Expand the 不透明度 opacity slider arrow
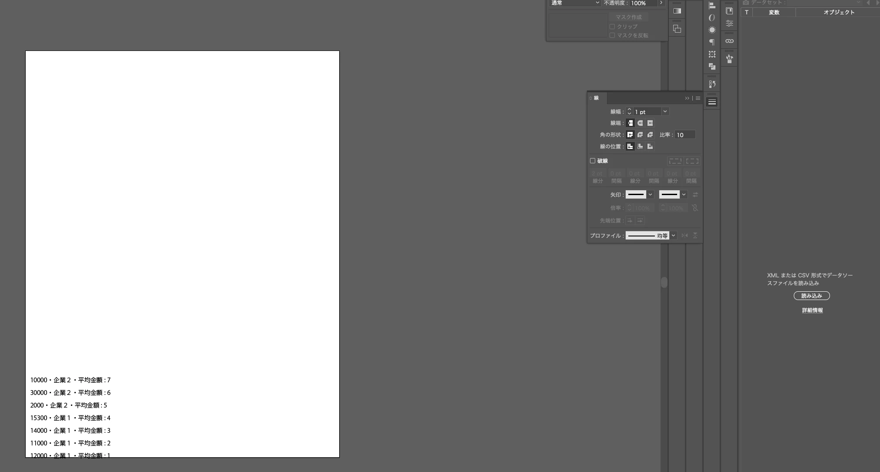880x472 pixels. (x=661, y=3)
